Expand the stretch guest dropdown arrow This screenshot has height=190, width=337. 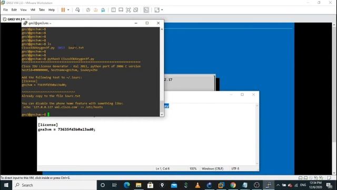162,10
